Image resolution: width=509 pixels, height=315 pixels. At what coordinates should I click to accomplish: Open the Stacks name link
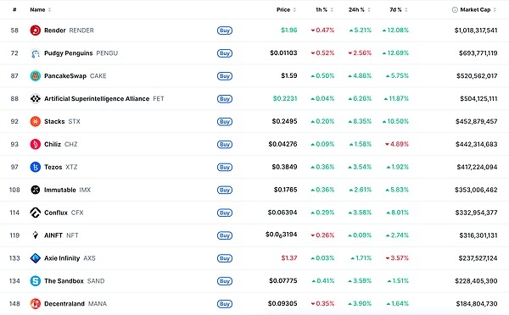coord(54,122)
